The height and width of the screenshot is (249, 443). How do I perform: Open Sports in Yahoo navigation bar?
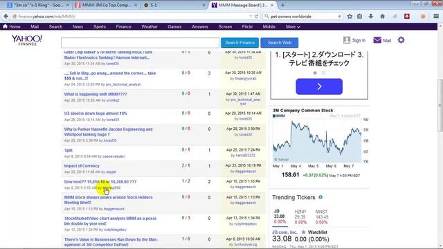point(100,26)
